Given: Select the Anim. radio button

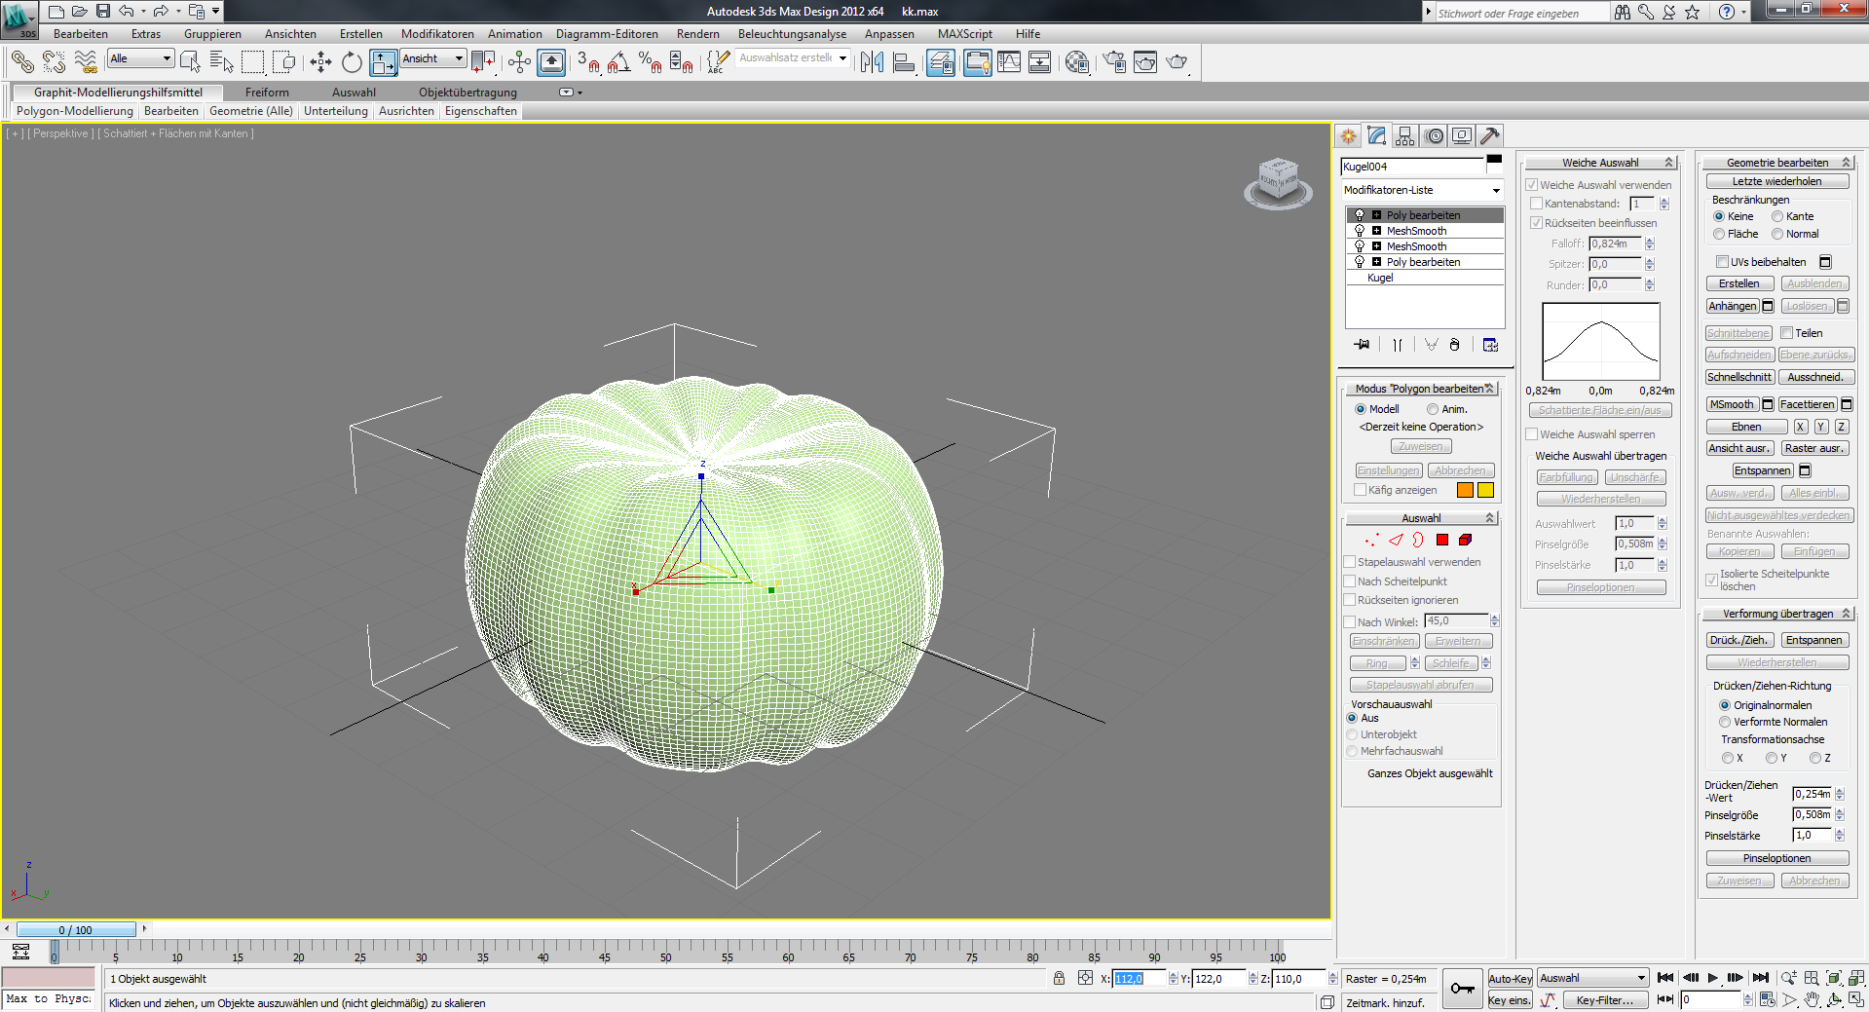Looking at the screenshot, I should click(1433, 409).
